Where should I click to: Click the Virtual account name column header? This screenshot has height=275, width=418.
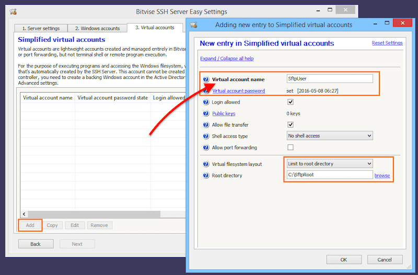pos(48,98)
